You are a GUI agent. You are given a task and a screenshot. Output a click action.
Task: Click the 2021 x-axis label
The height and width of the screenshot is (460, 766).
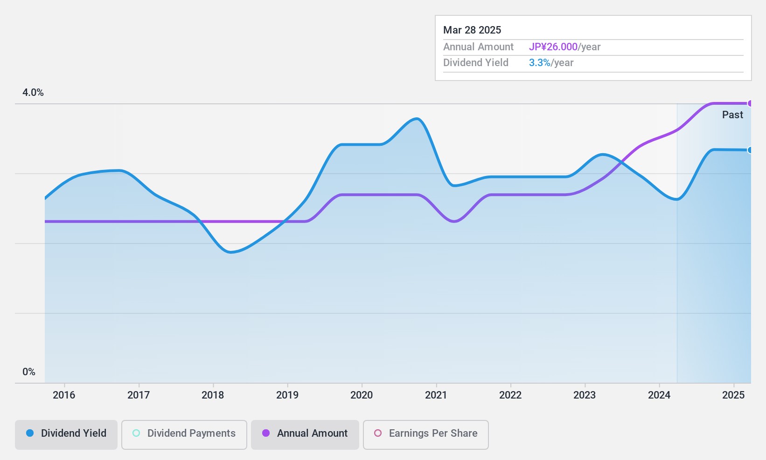click(436, 395)
